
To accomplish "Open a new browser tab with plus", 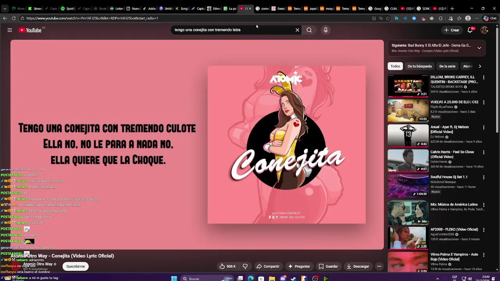I will point(452,9).
